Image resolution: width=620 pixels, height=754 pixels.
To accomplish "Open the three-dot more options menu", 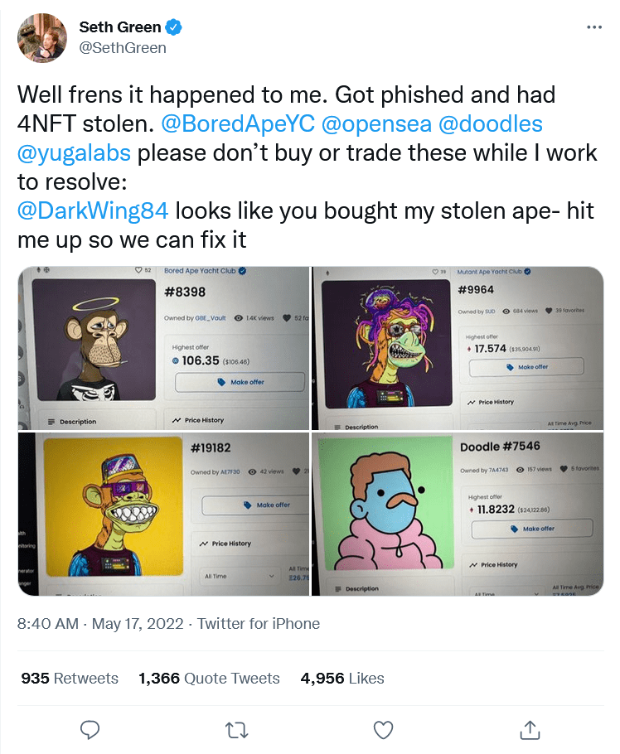I will (593, 27).
